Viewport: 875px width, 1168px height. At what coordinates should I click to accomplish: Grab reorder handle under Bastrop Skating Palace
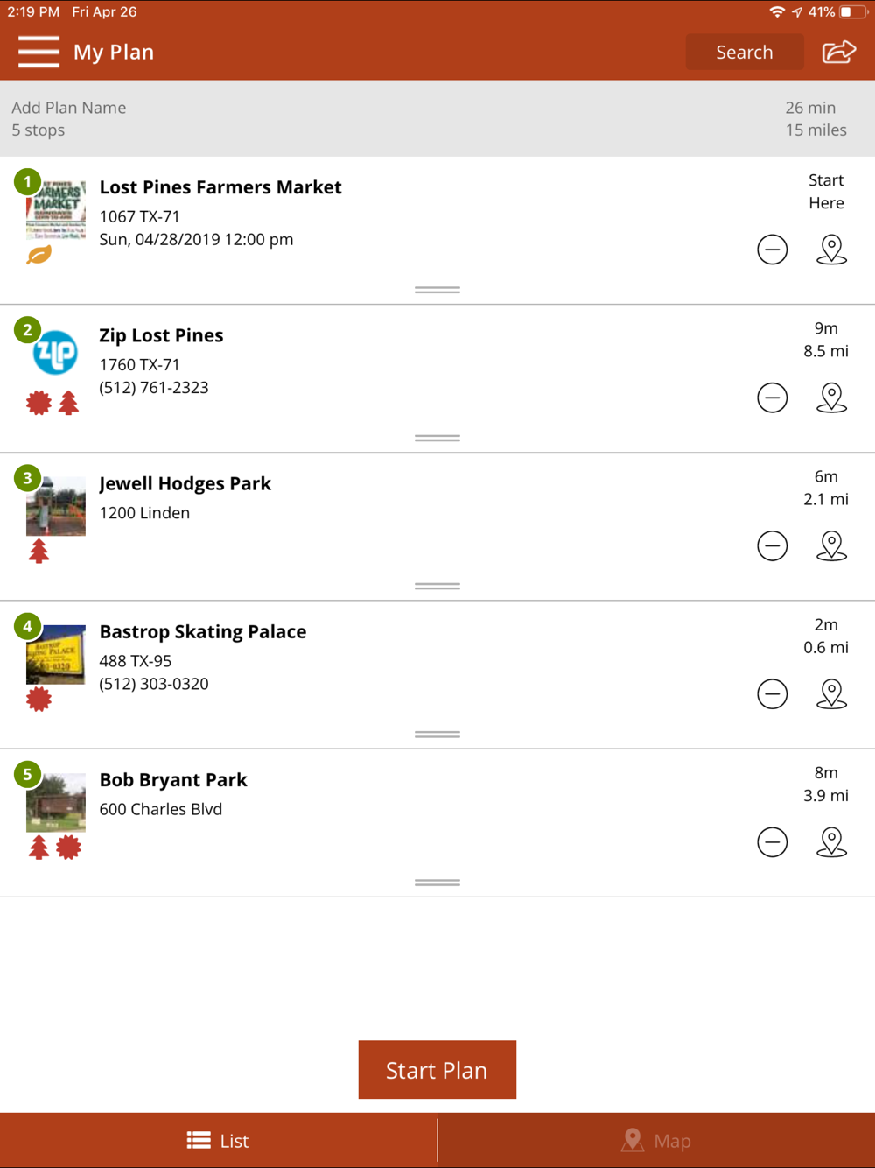coord(437,735)
